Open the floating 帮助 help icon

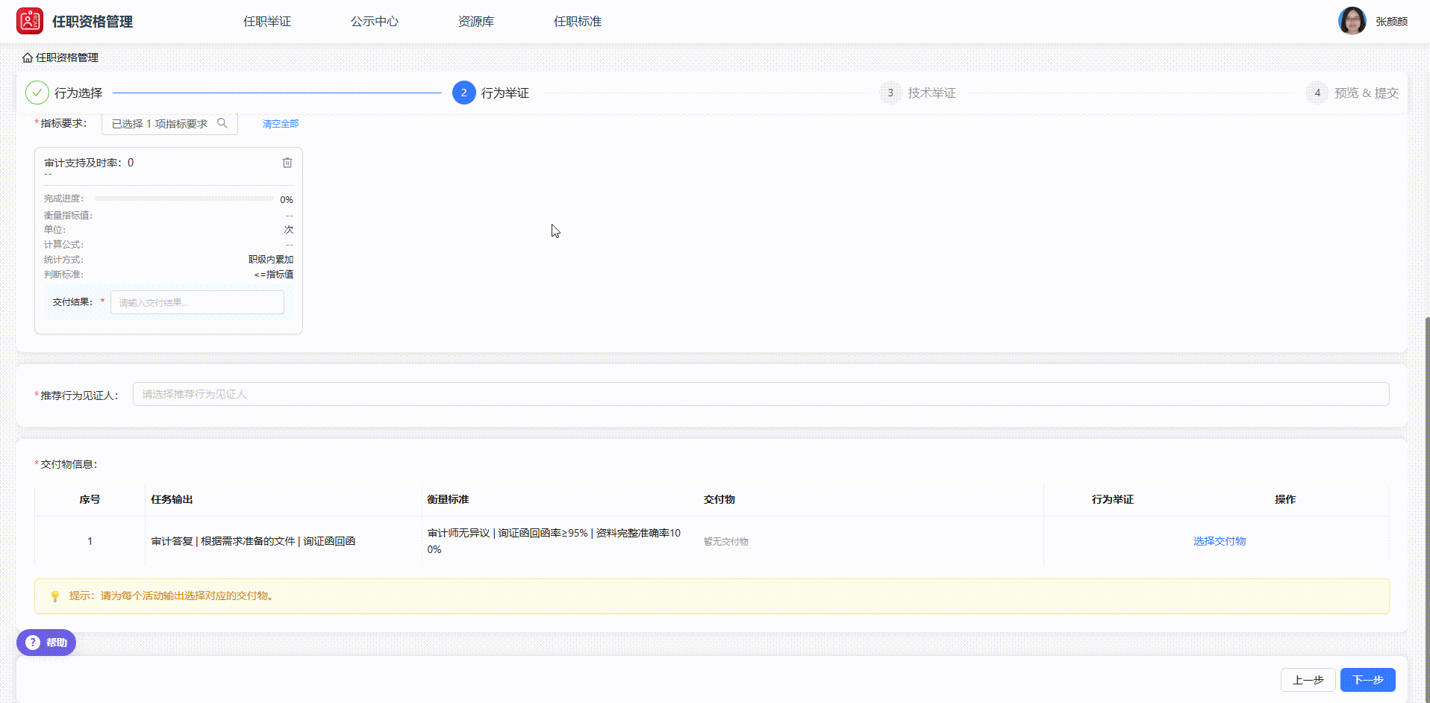point(32,642)
